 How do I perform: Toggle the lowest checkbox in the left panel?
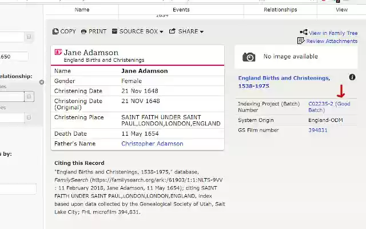point(29,117)
